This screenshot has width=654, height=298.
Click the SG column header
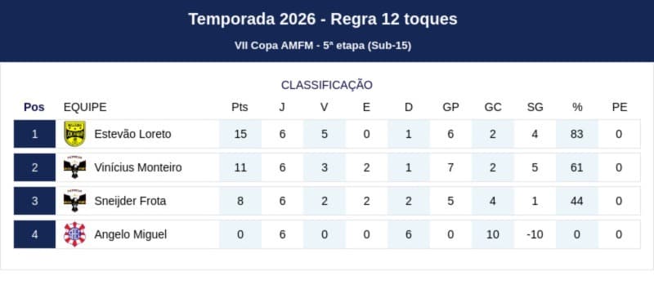535,107
